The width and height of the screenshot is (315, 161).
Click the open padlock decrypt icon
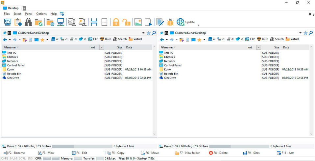tap(127, 22)
